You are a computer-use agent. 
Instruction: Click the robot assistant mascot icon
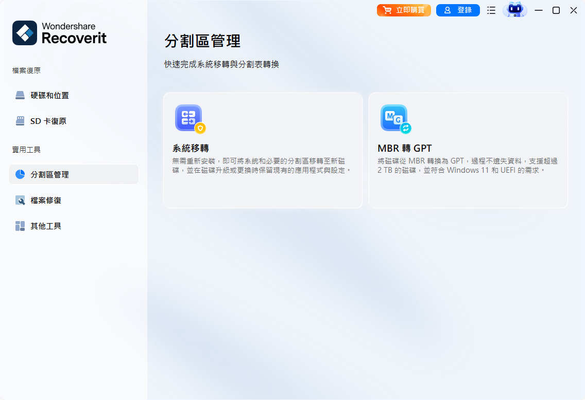(515, 10)
